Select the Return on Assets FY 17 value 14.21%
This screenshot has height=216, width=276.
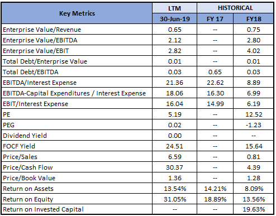[x=215, y=189]
